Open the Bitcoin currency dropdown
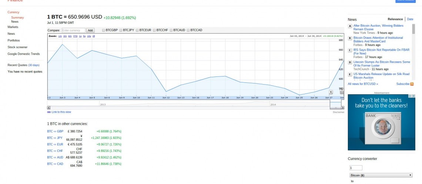The image size is (422, 184). point(381,175)
